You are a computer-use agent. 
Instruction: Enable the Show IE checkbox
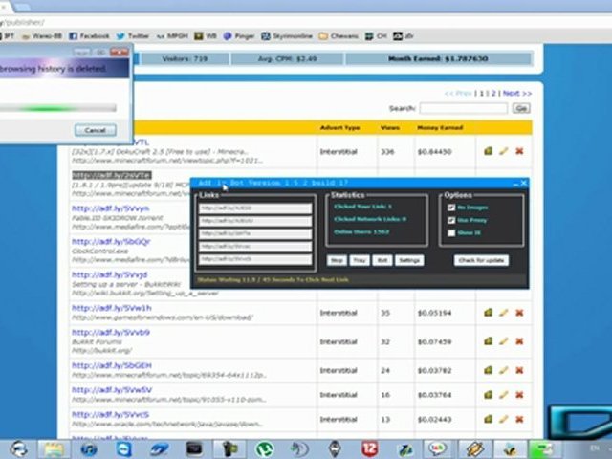click(x=451, y=232)
